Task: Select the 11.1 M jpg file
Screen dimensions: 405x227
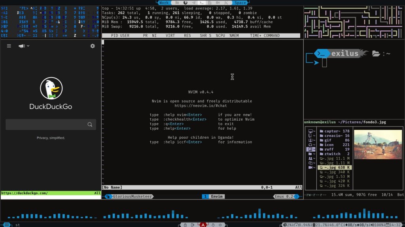Action: (x=334, y=158)
